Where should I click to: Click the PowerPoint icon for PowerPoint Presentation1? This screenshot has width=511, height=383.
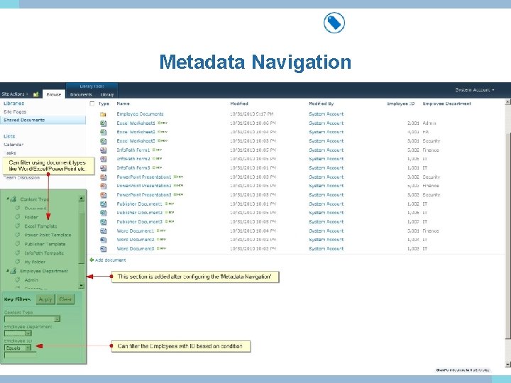(x=104, y=177)
